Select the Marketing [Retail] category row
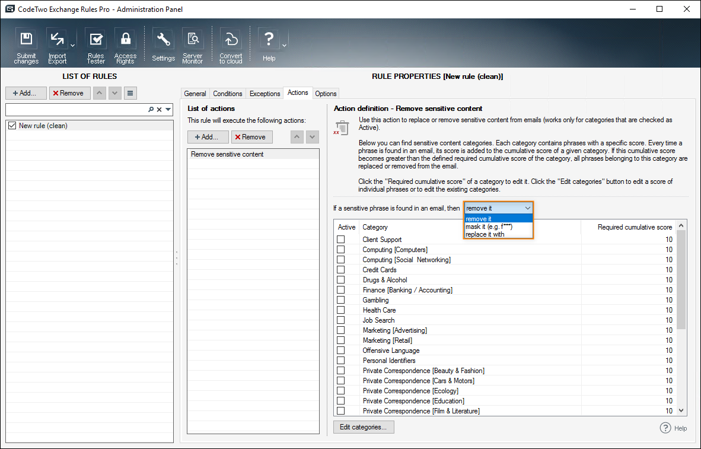The width and height of the screenshot is (701, 449). click(x=505, y=340)
